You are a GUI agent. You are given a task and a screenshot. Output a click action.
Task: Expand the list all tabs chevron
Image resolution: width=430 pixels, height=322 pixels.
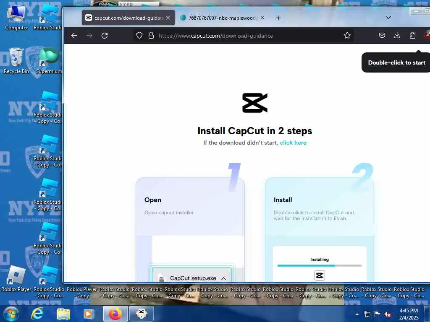388,18
